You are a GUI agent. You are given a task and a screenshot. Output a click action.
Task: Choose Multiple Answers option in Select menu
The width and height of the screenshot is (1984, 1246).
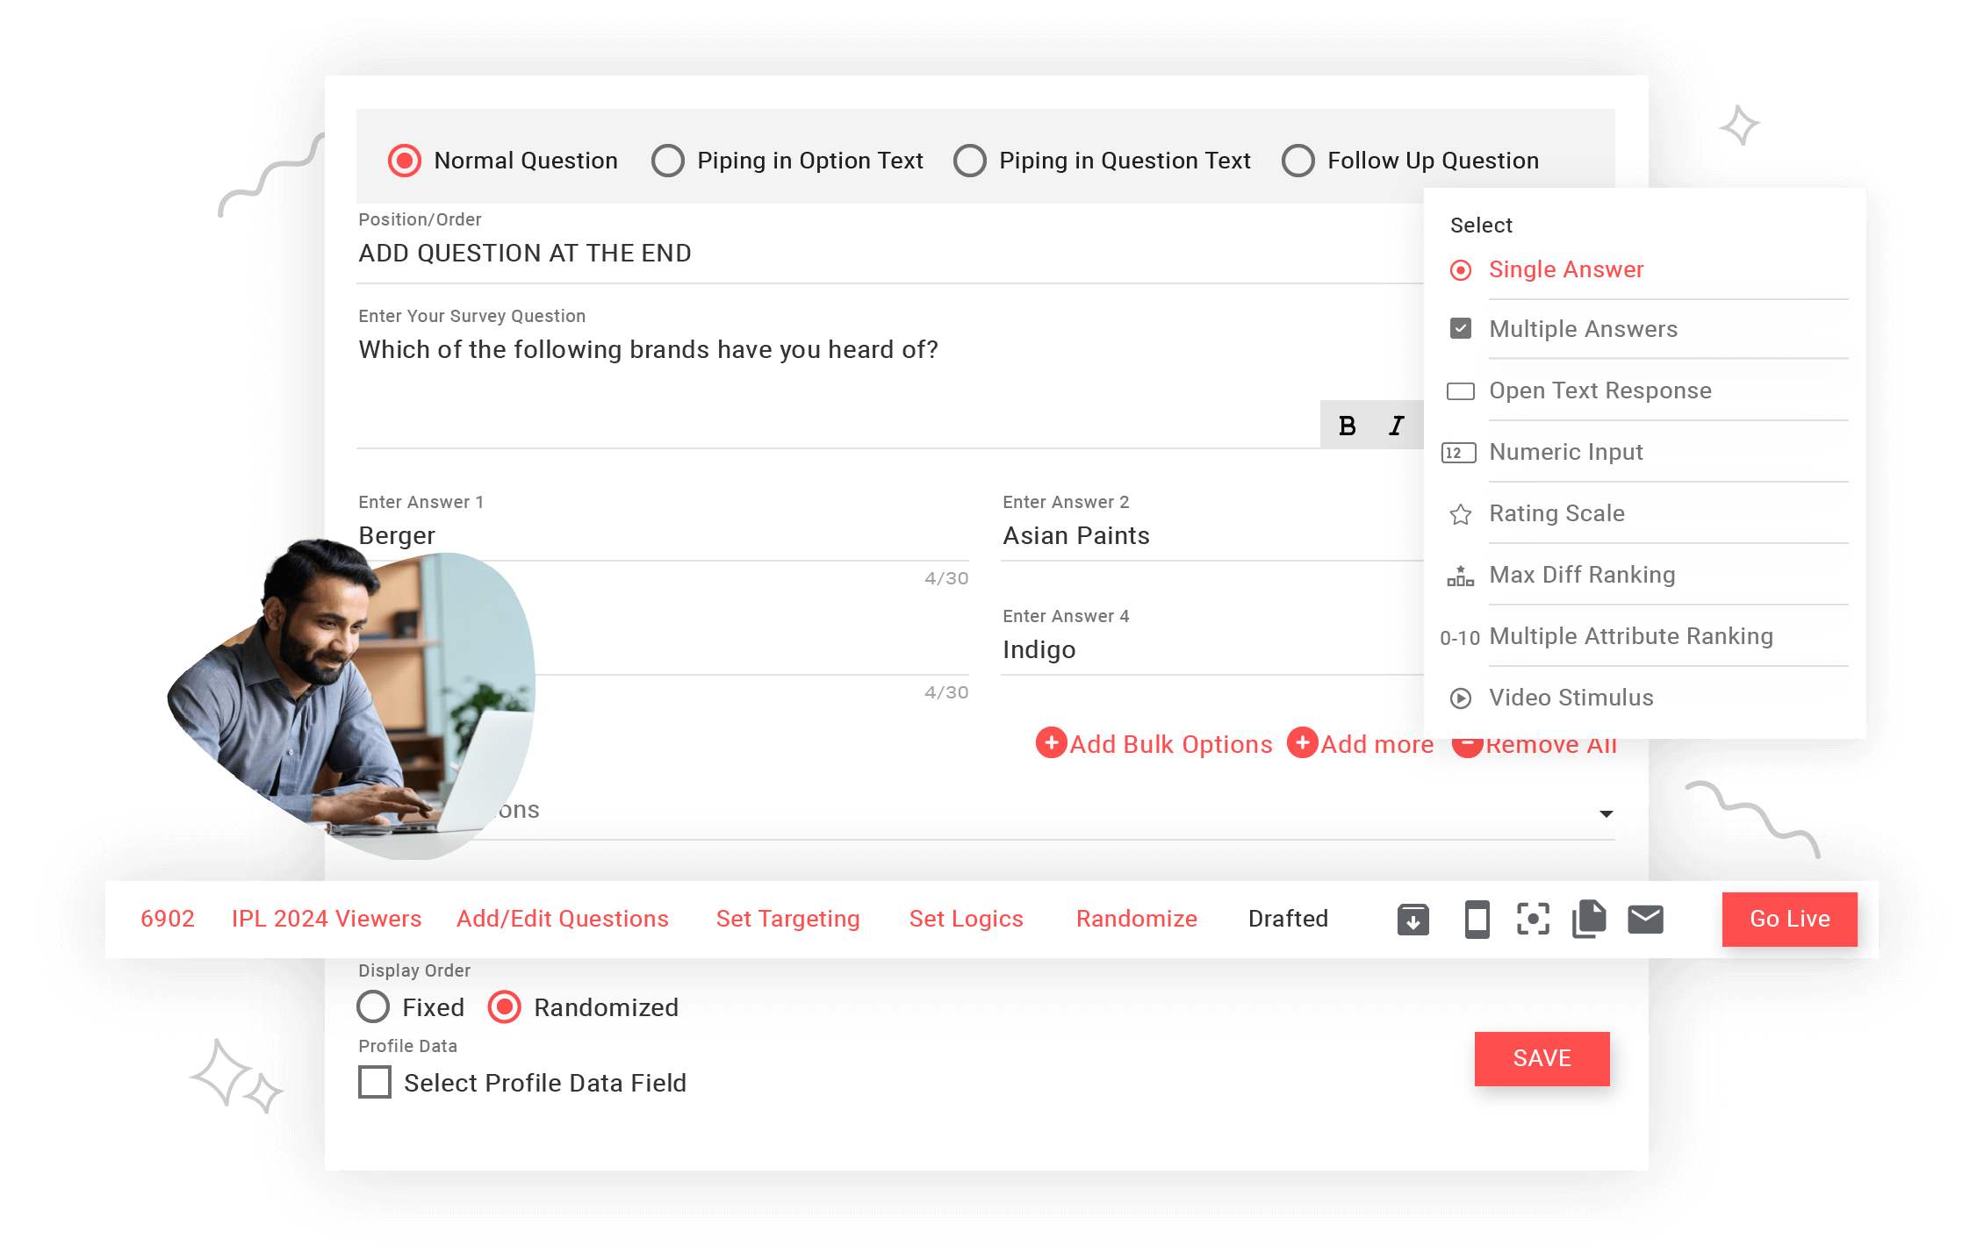pyautogui.click(x=1583, y=329)
